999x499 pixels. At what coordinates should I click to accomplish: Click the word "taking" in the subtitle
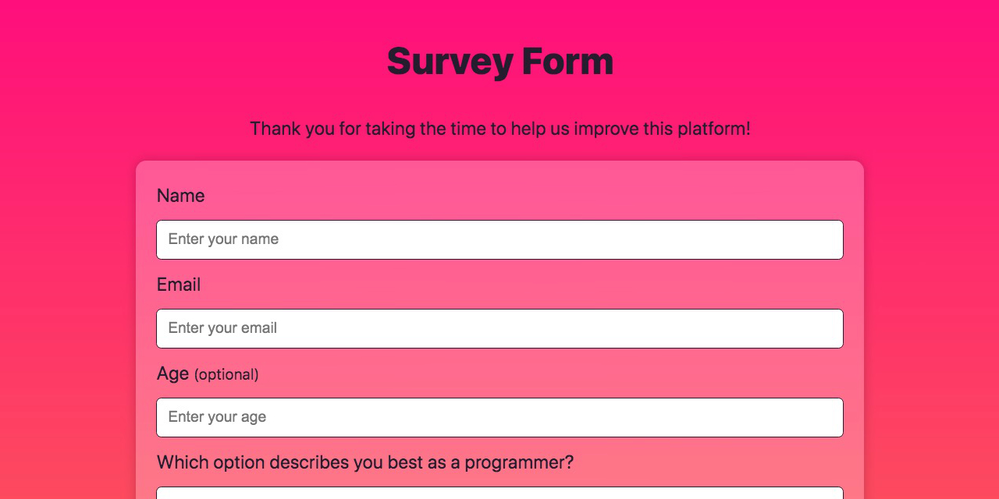pos(389,129)
